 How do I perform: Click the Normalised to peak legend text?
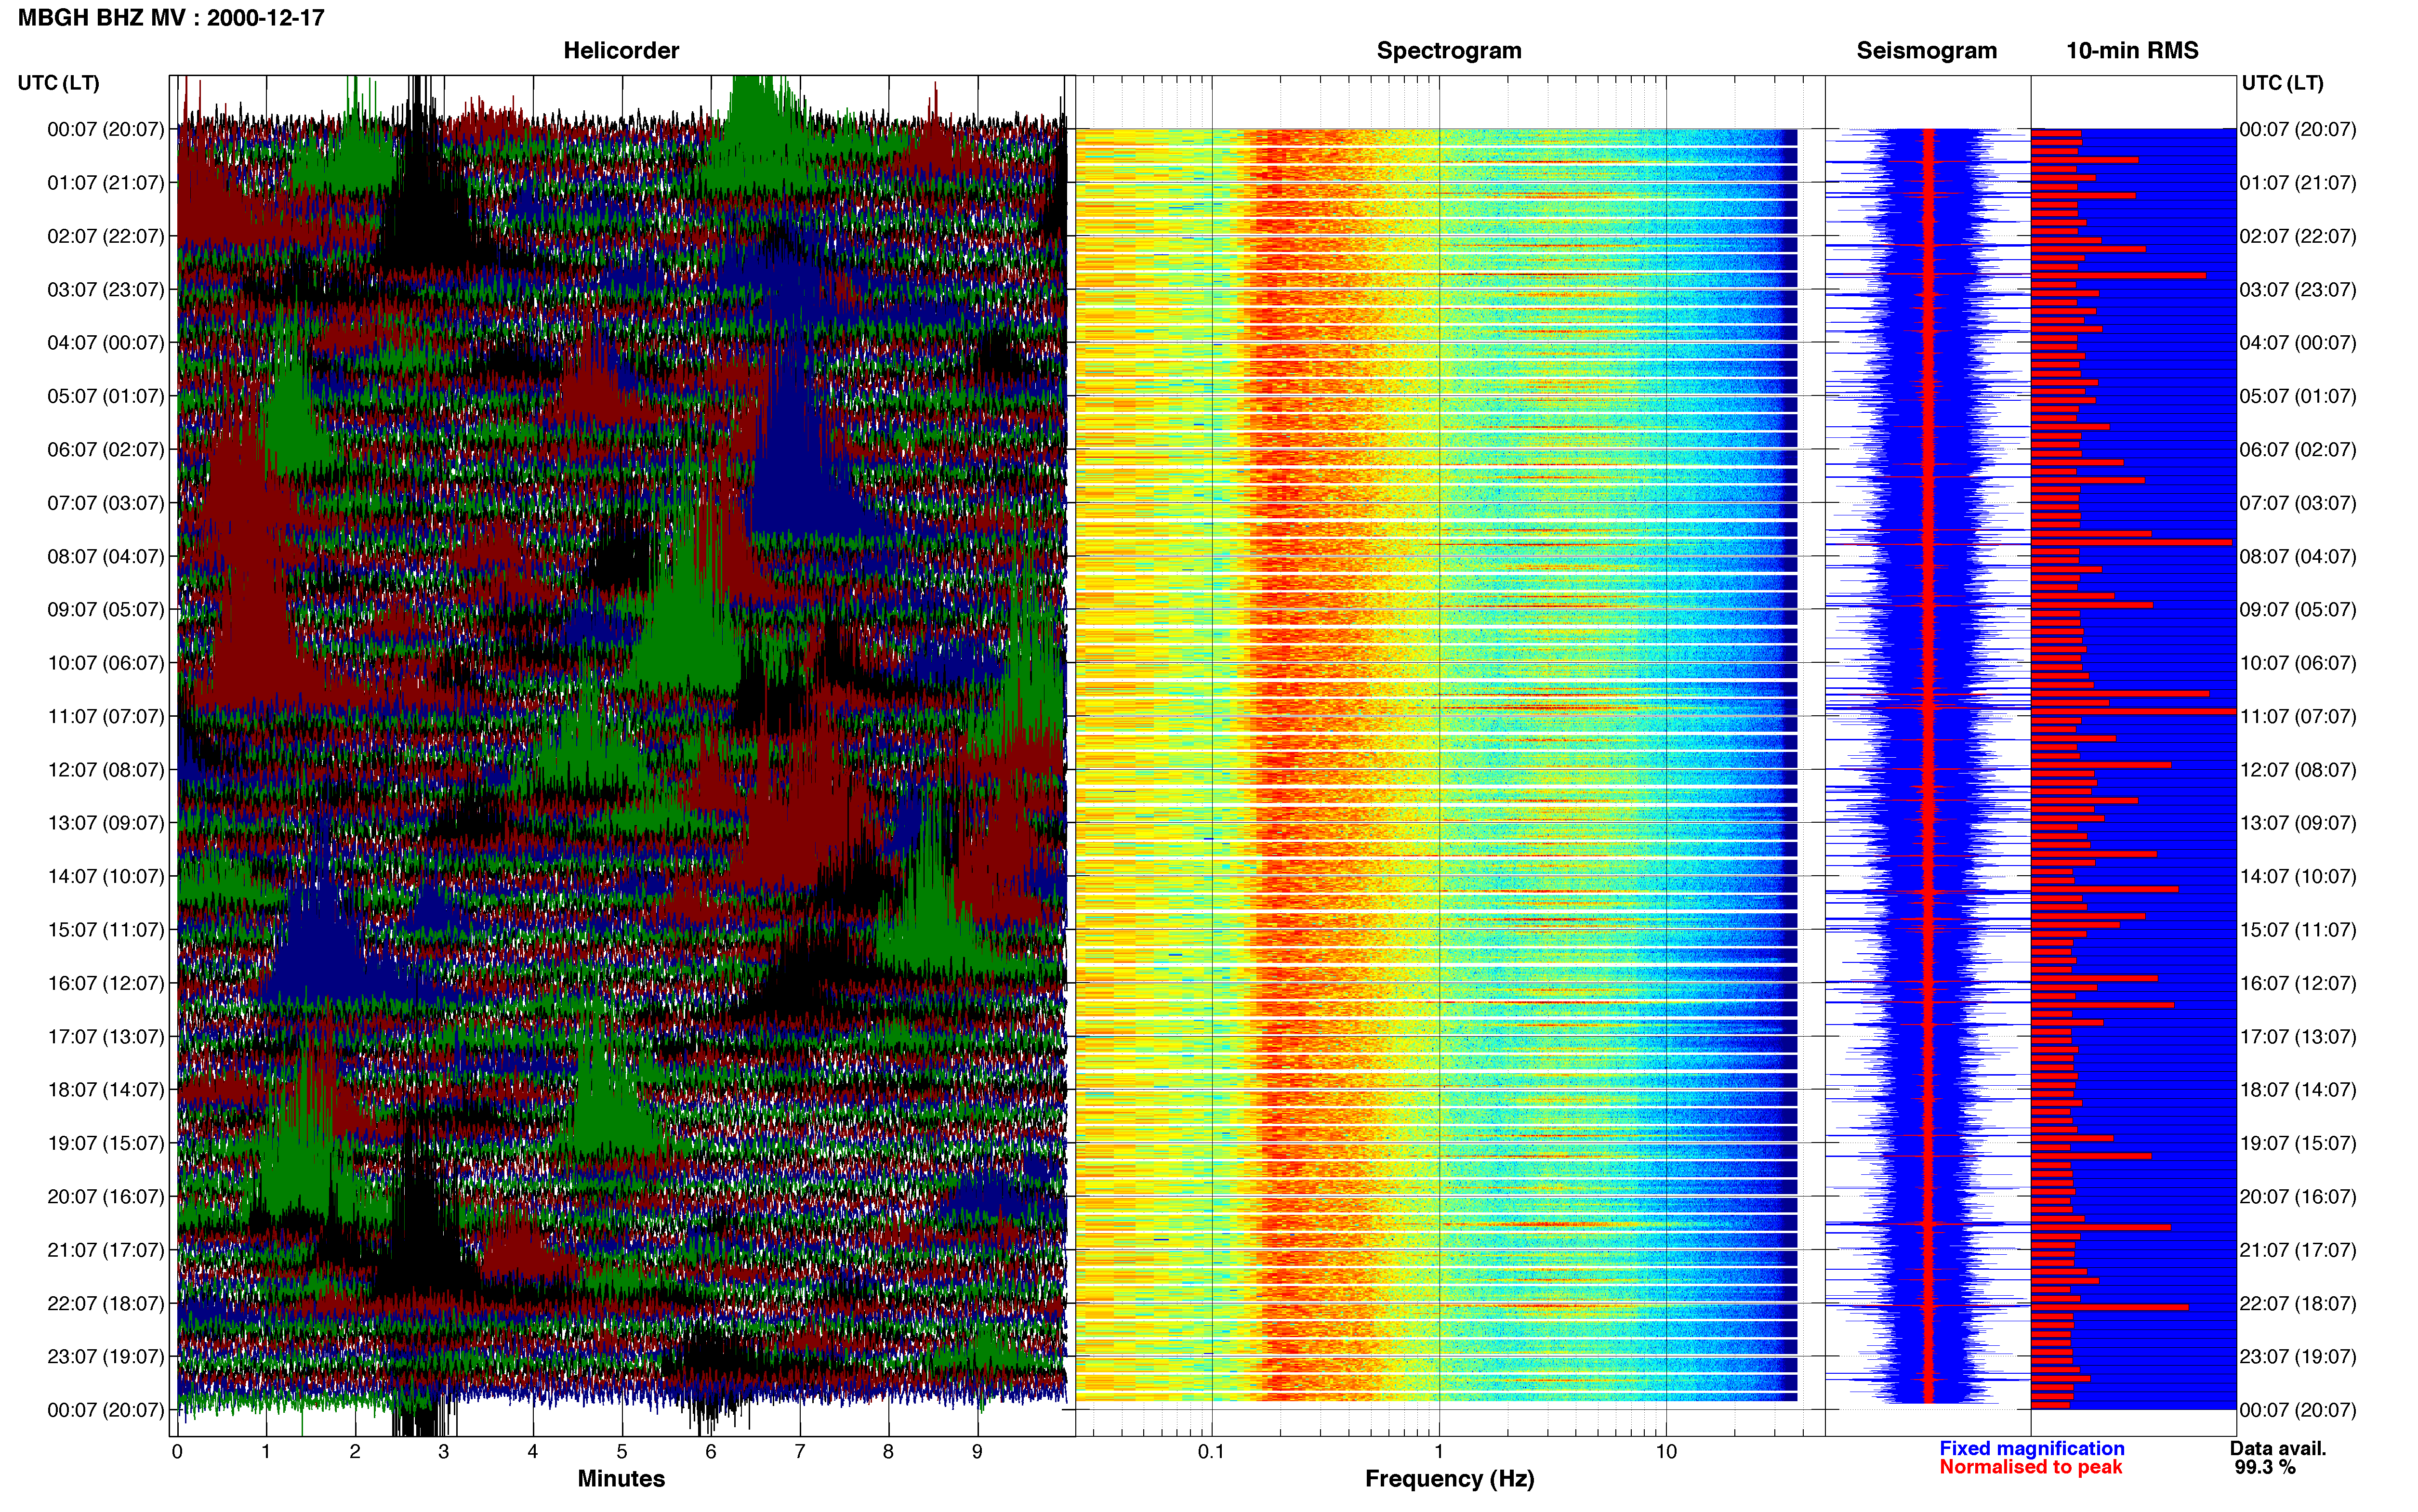2030,1467
